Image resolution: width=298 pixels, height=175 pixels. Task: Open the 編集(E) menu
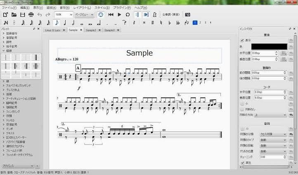pos(25,8)
